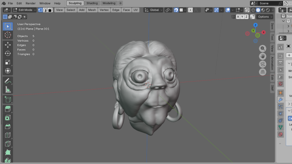
Task: Select the Loop Cut tool
Action: pos(8,135)
